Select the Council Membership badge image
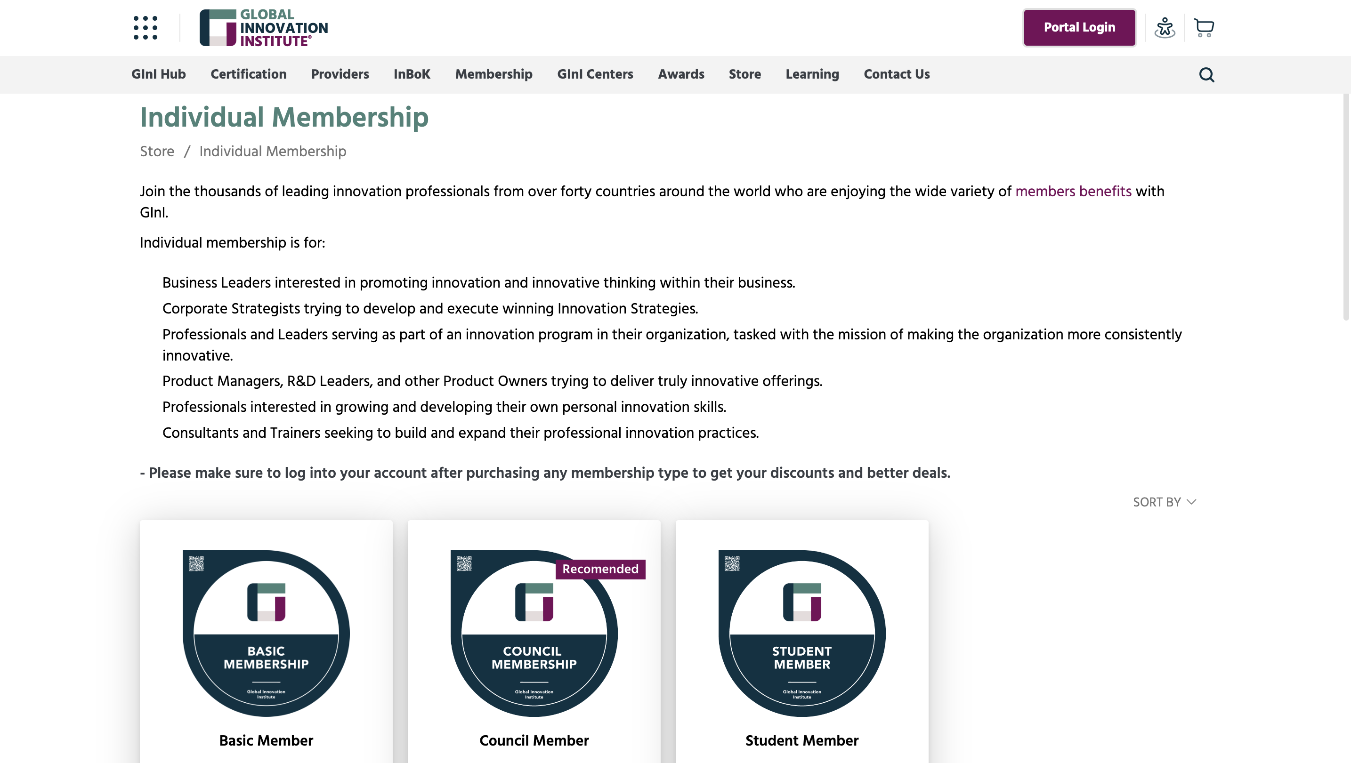The width and height of the screenshot is (1351, 763). pyautogui.click(x=534, y=633)
